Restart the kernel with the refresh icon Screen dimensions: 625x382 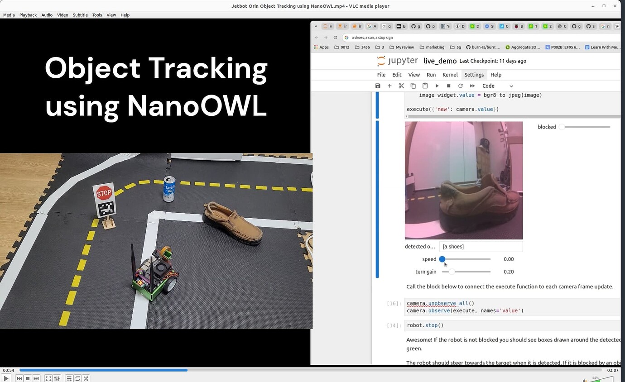[461, 86]
